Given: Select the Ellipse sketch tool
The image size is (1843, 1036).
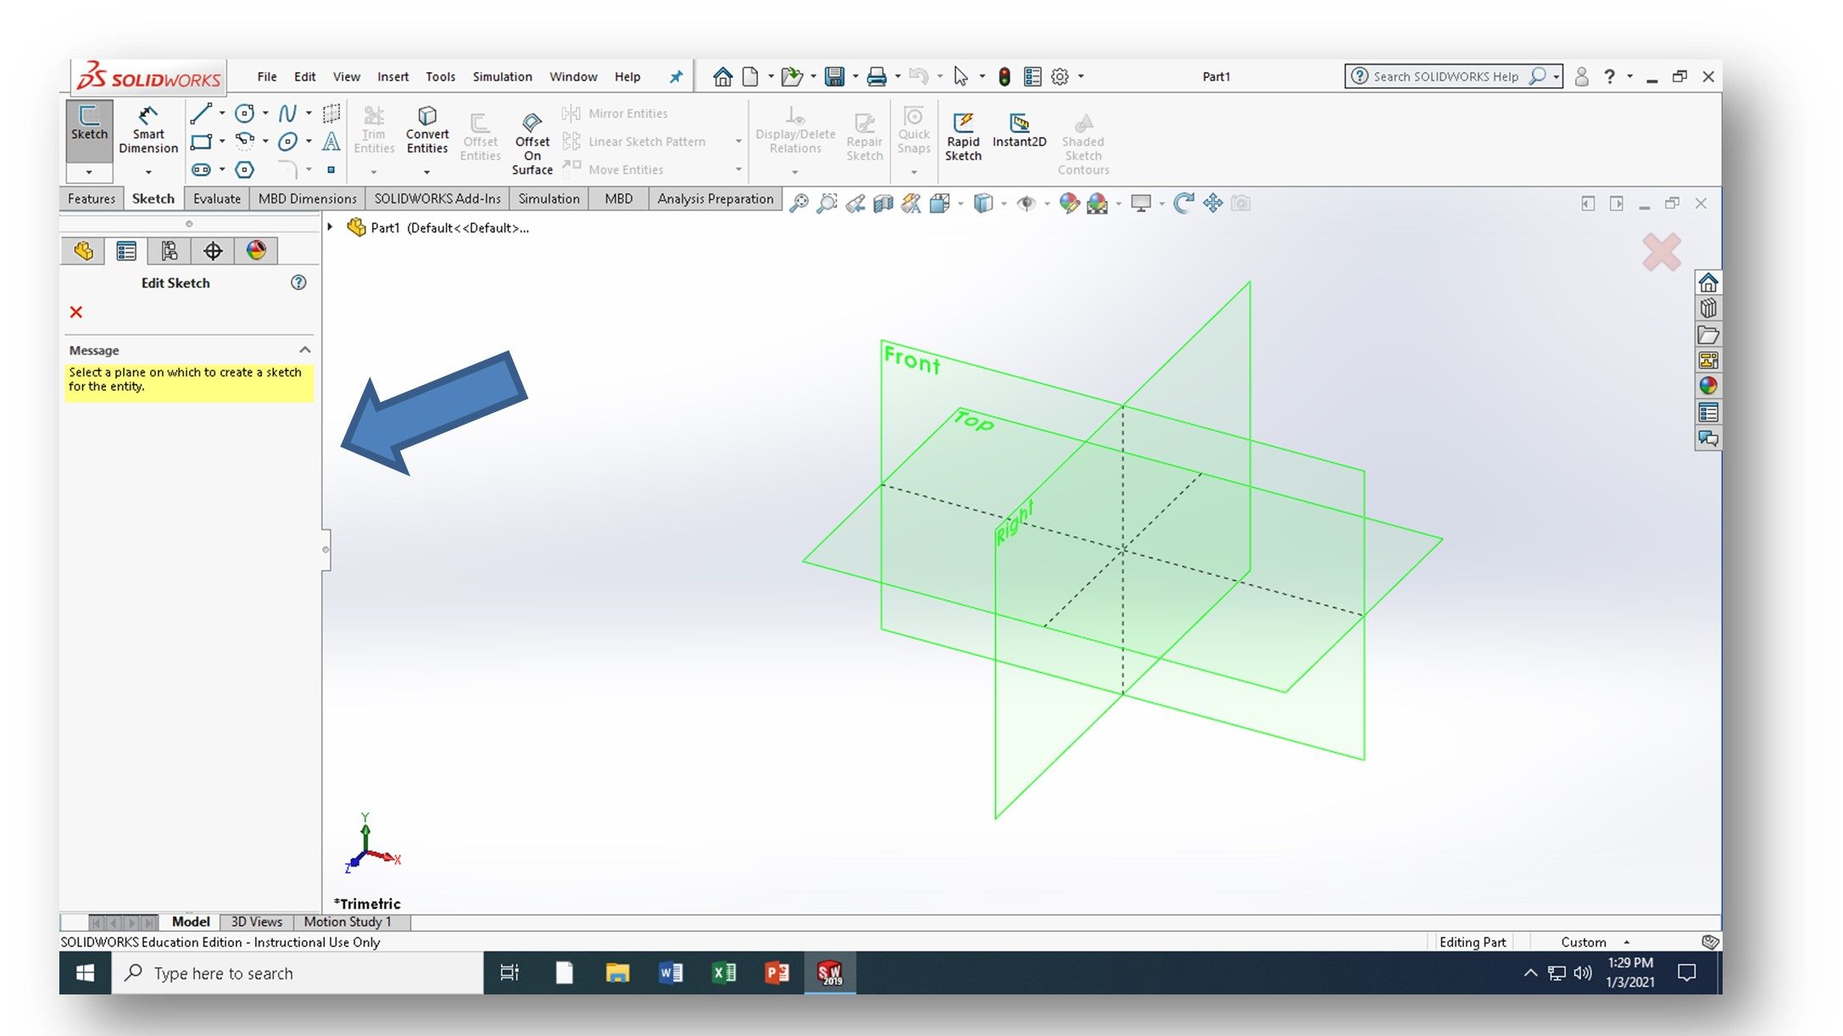Looking at the screenshot, I should 287,142.
